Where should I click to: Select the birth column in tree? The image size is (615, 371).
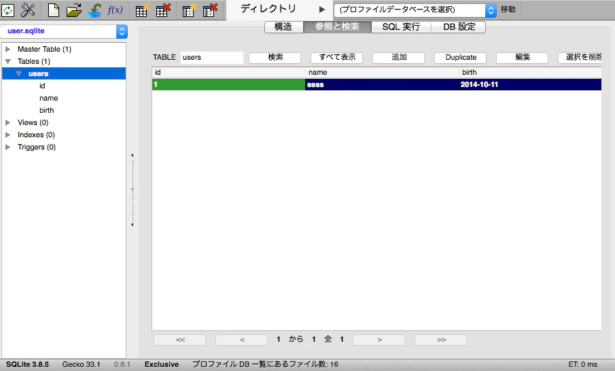tap(47, 110)
